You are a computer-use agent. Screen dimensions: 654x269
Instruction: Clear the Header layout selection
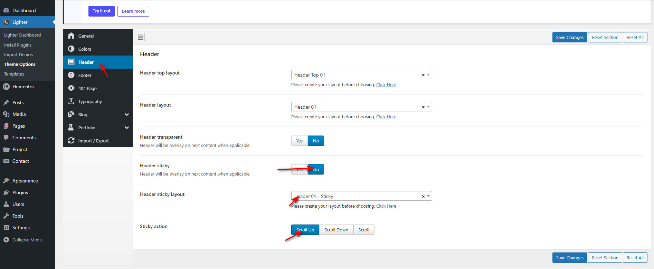click(423, 107)
